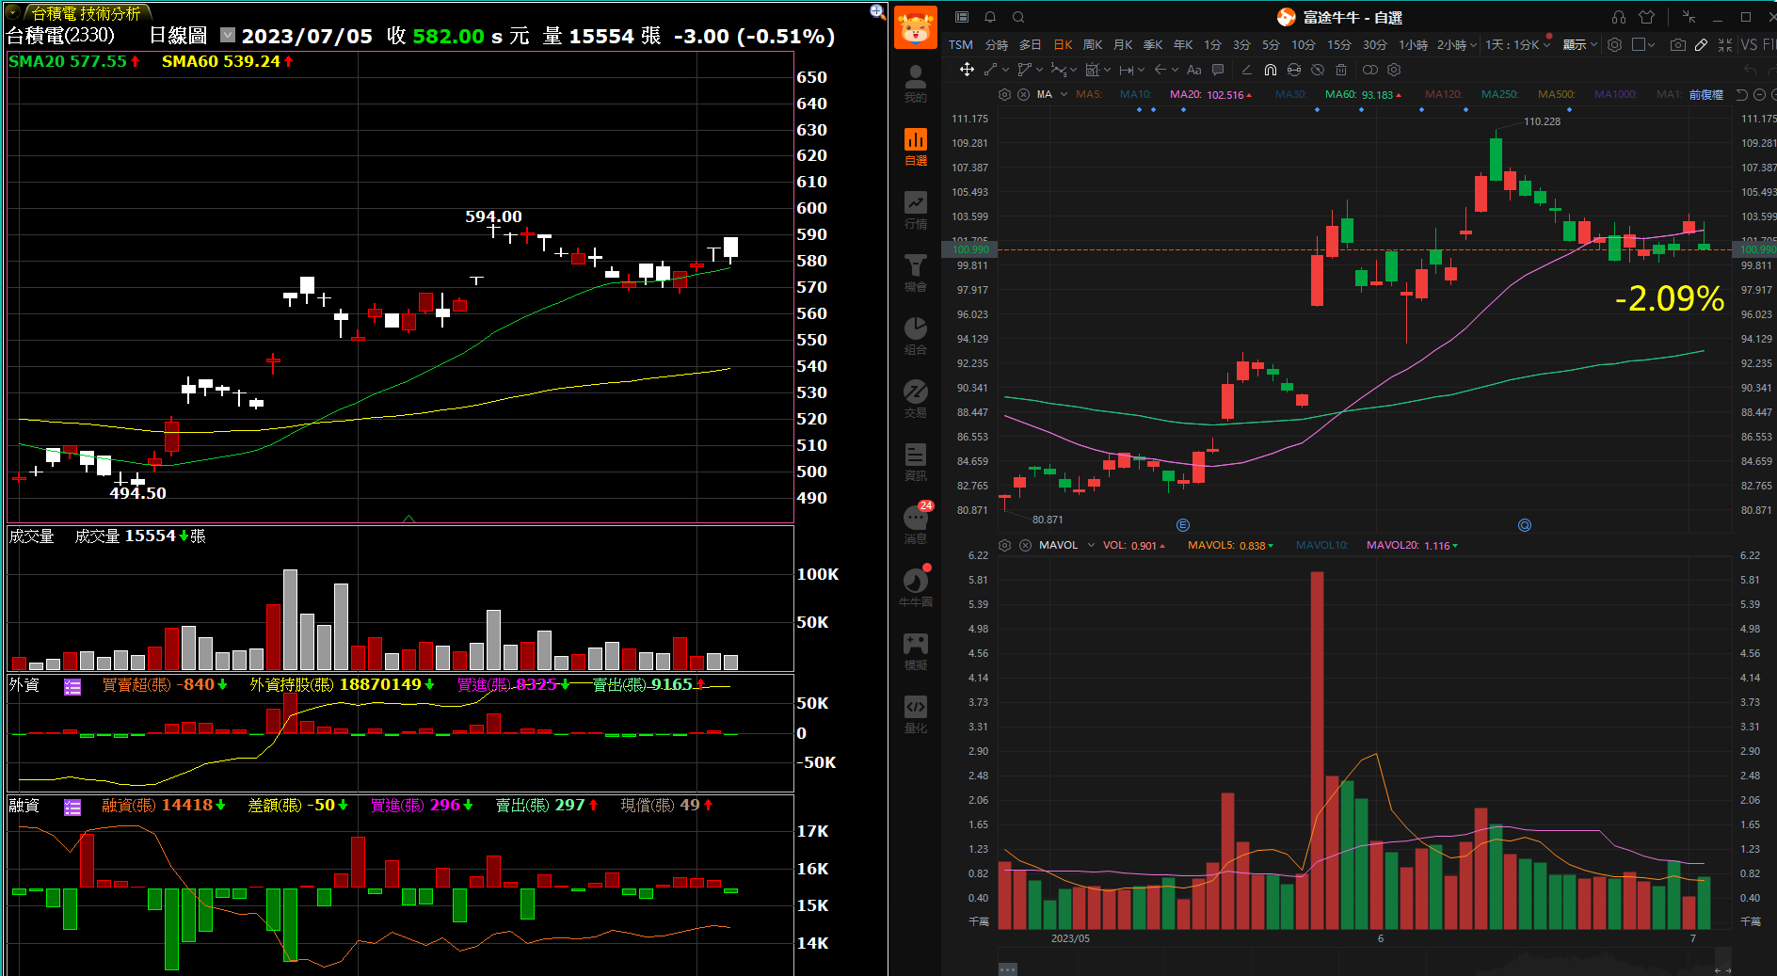The height and width of the screenshot is (976, 1777).
Task: Open the 機會 opportunities sidebar icon
Action: coord(915,273)
